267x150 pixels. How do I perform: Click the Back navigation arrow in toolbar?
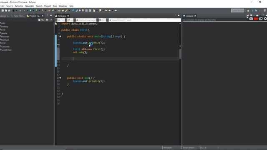coord(110,10)
